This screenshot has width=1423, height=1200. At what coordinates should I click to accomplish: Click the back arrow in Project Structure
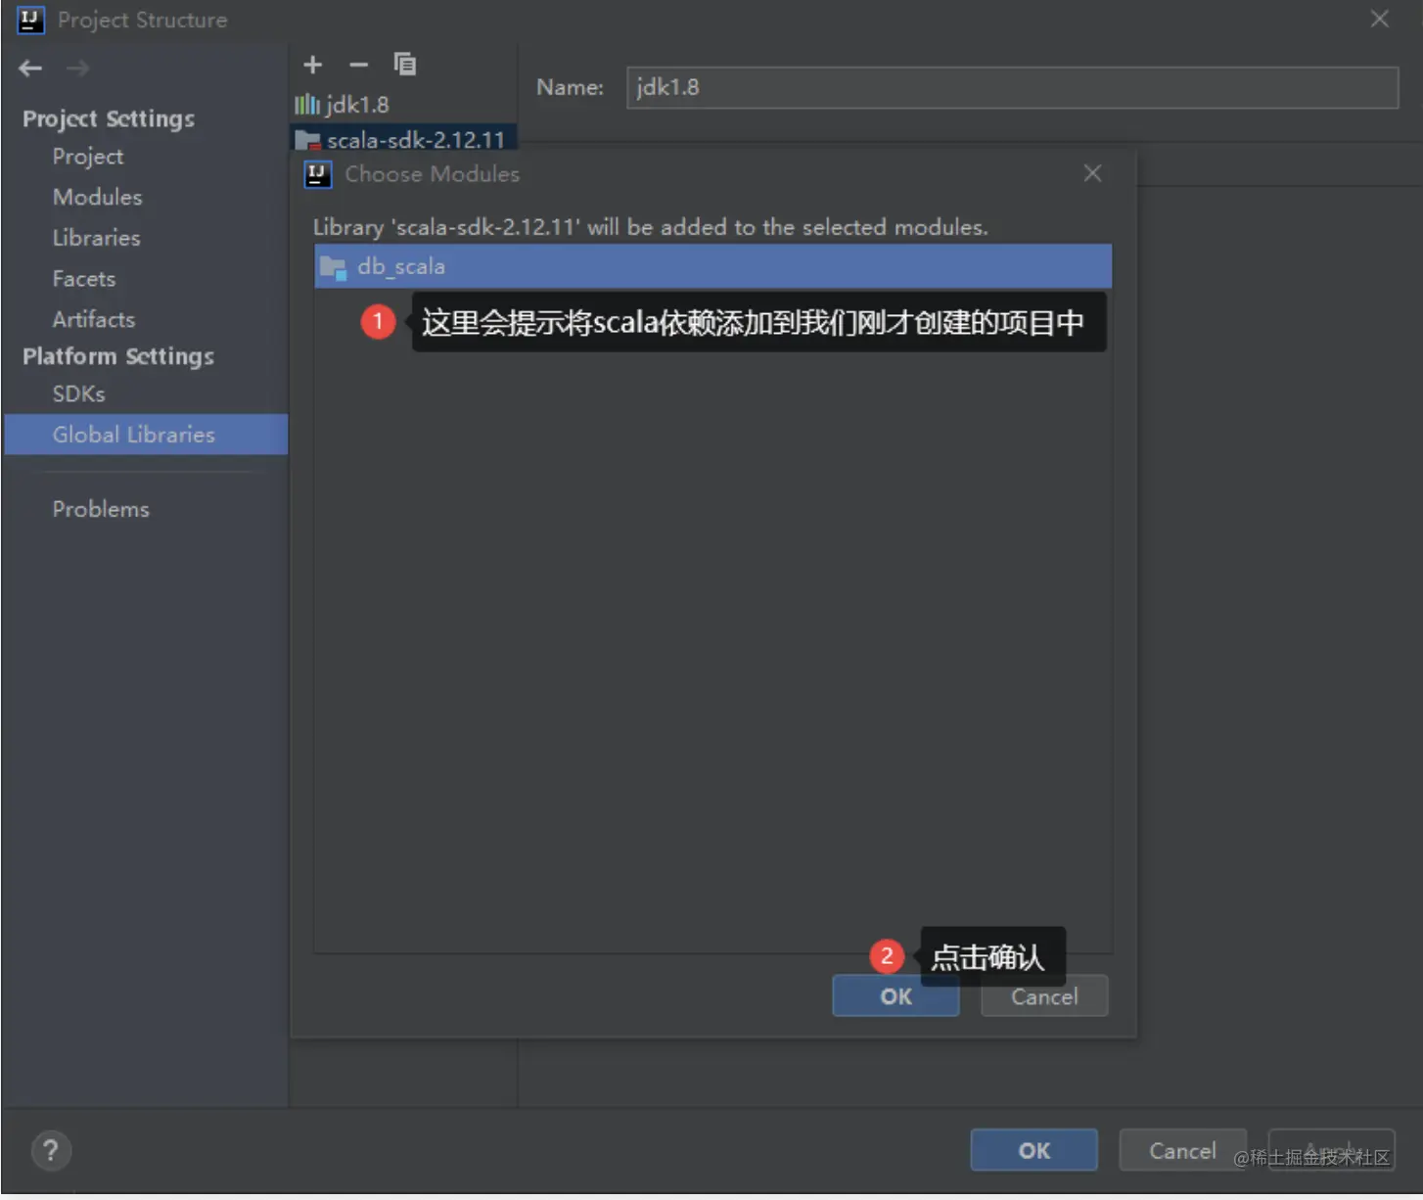coord(30,68)
